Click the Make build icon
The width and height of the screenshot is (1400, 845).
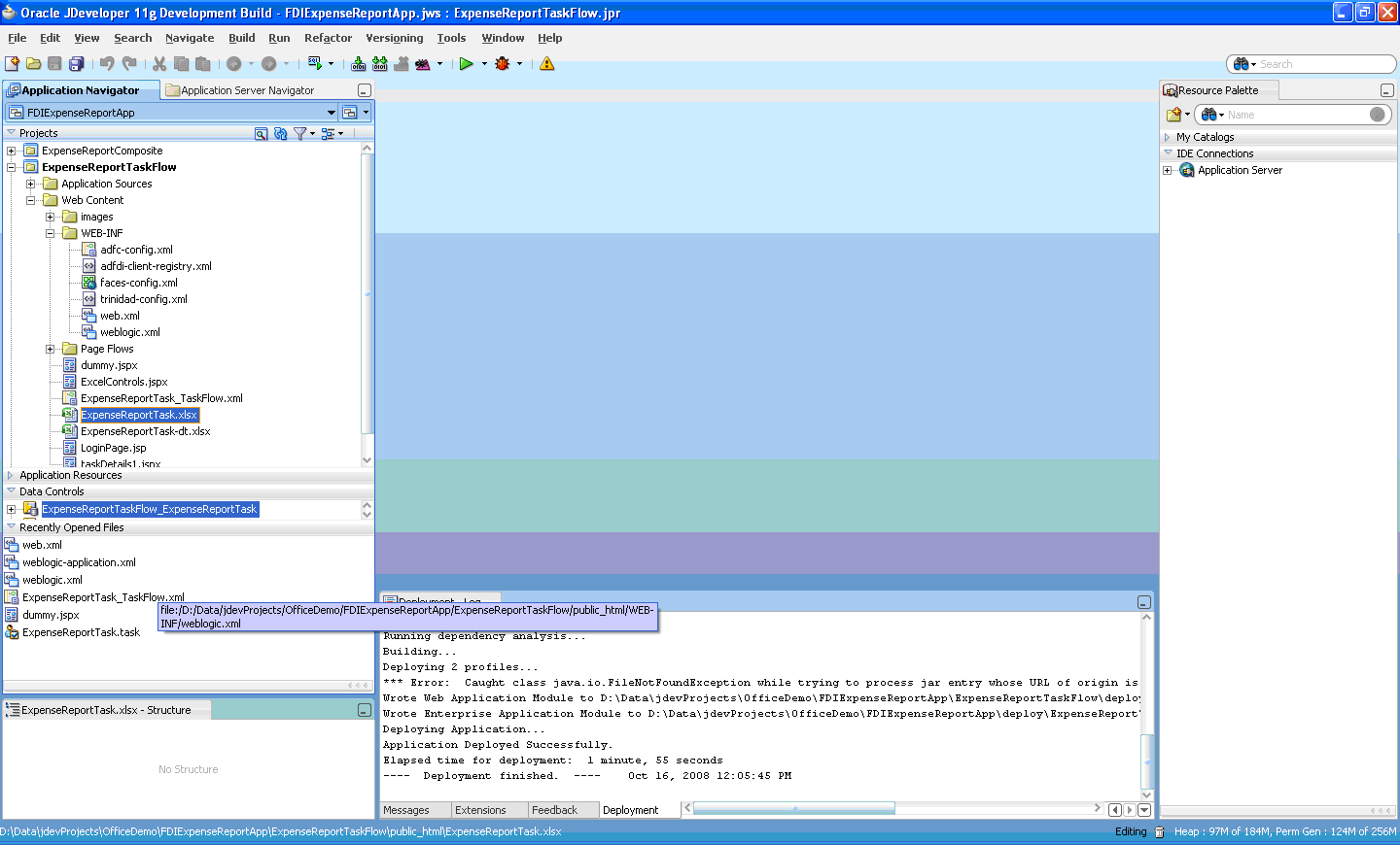coord(359,64)
